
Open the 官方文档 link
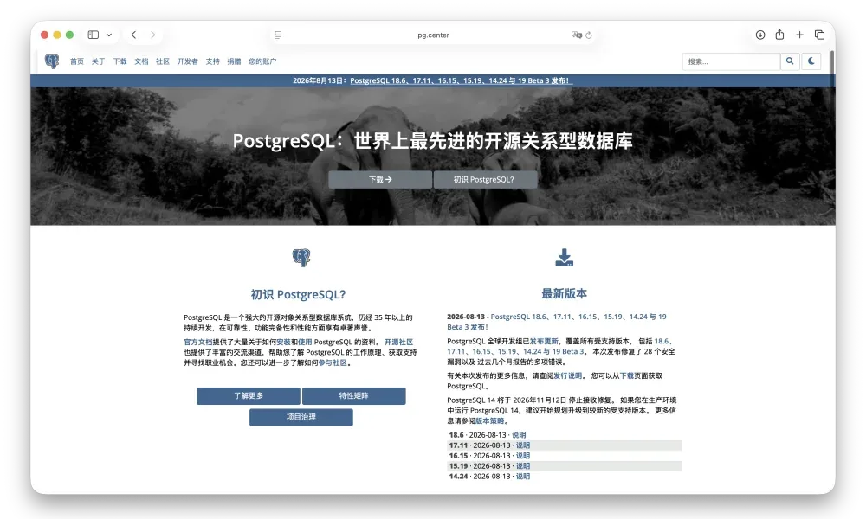197,342
